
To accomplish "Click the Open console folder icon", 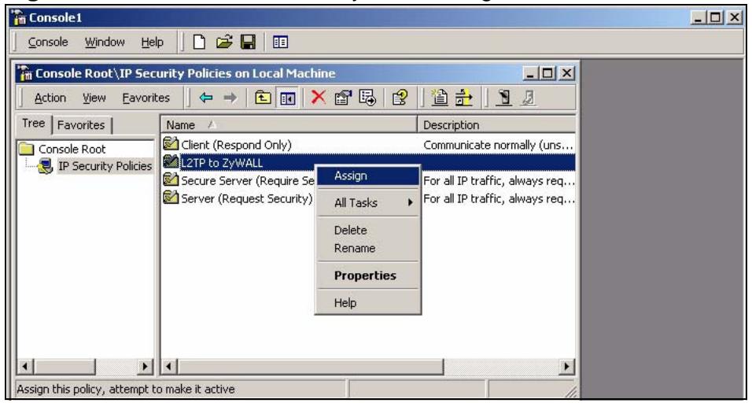I will [223, 43].
